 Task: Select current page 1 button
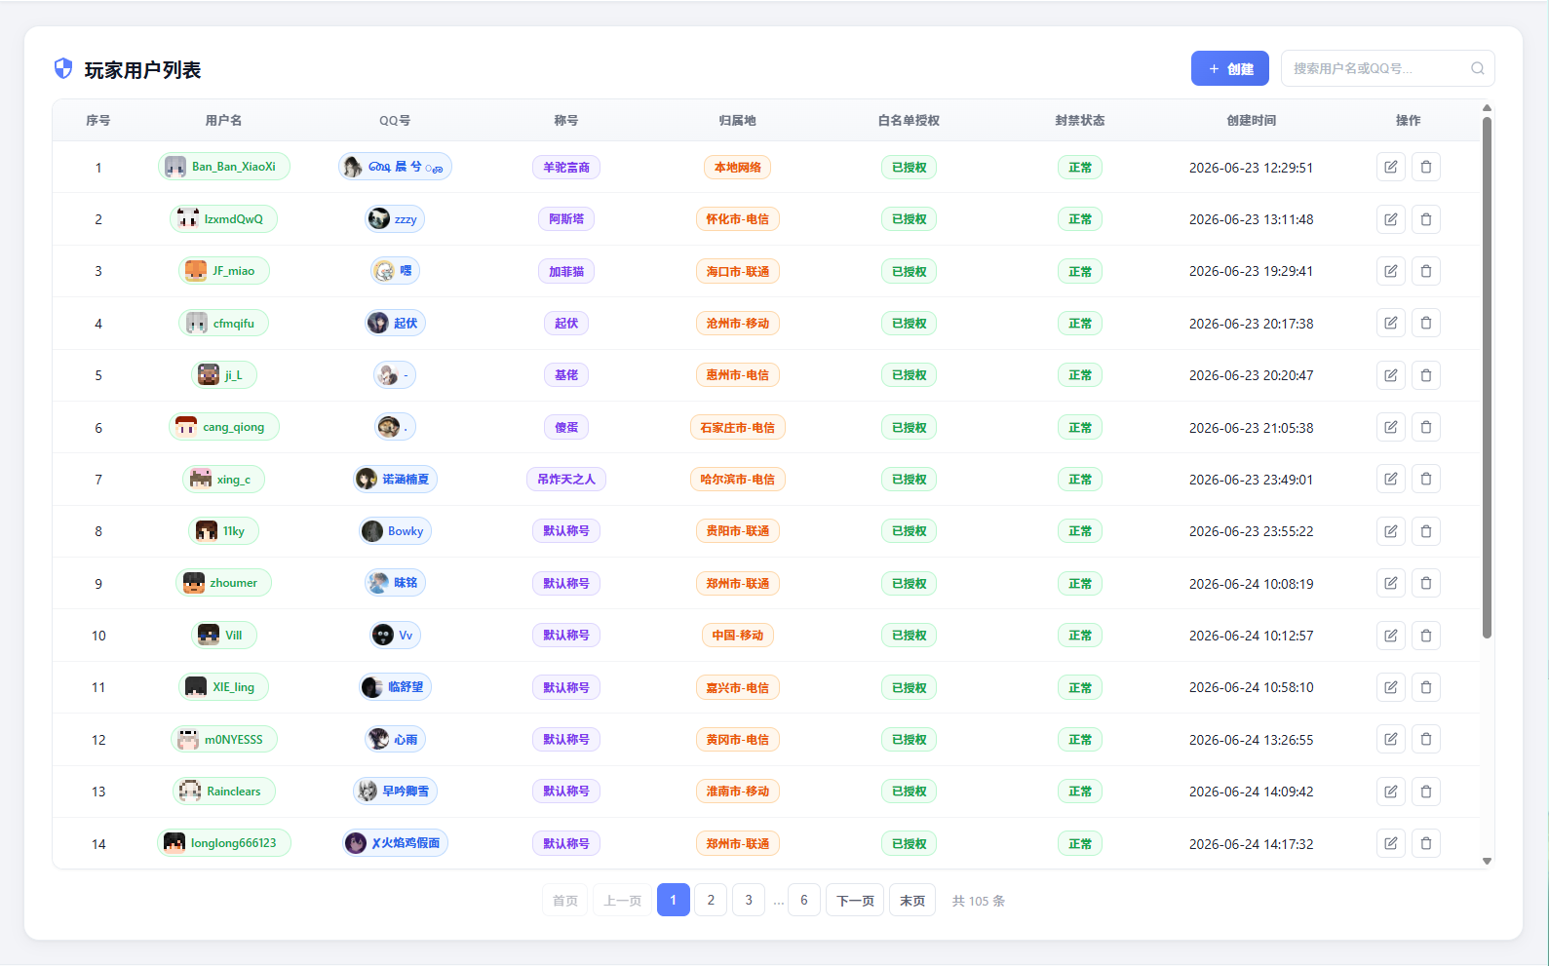click(x=674, y=900)
